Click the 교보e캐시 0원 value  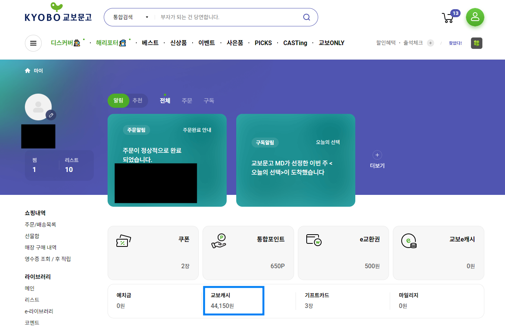click(471, 266)
